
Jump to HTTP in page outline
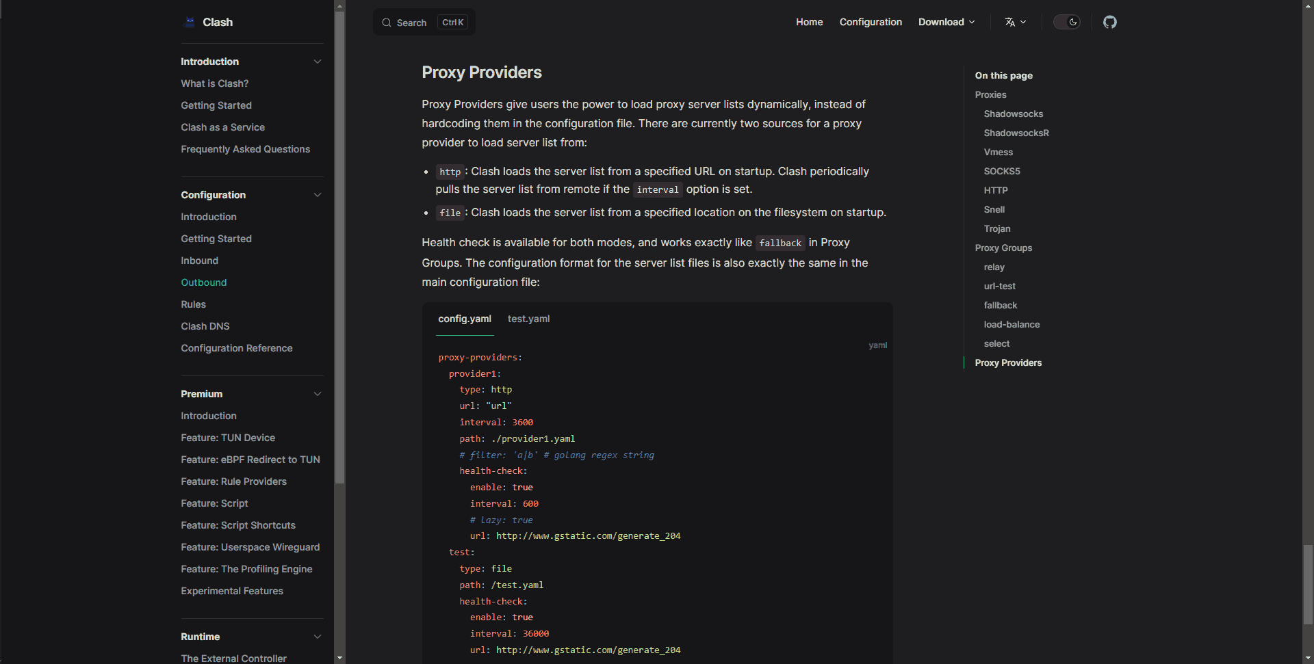[x=996, y=190]
